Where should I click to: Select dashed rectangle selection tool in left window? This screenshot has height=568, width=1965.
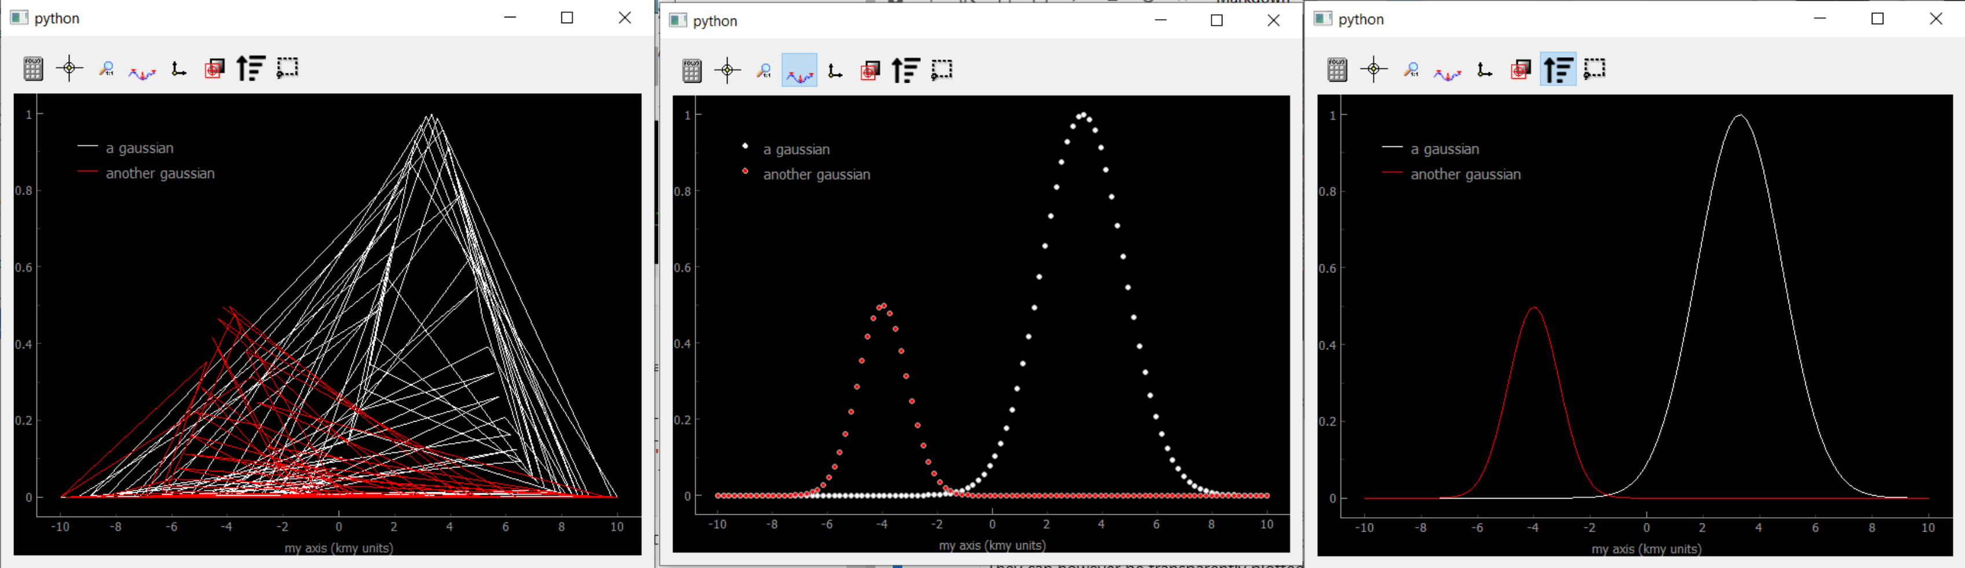click(287, 68)
